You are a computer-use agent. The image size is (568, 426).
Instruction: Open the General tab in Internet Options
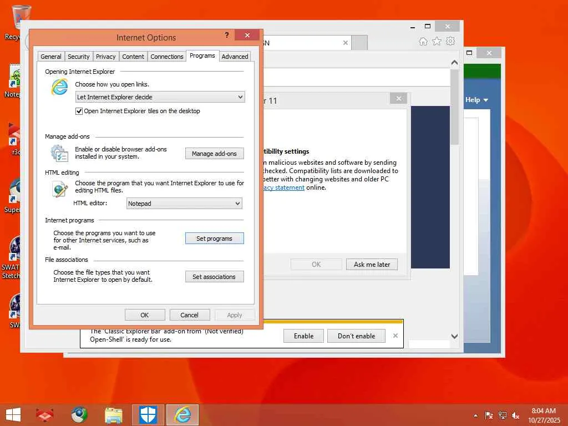(50, 57)
